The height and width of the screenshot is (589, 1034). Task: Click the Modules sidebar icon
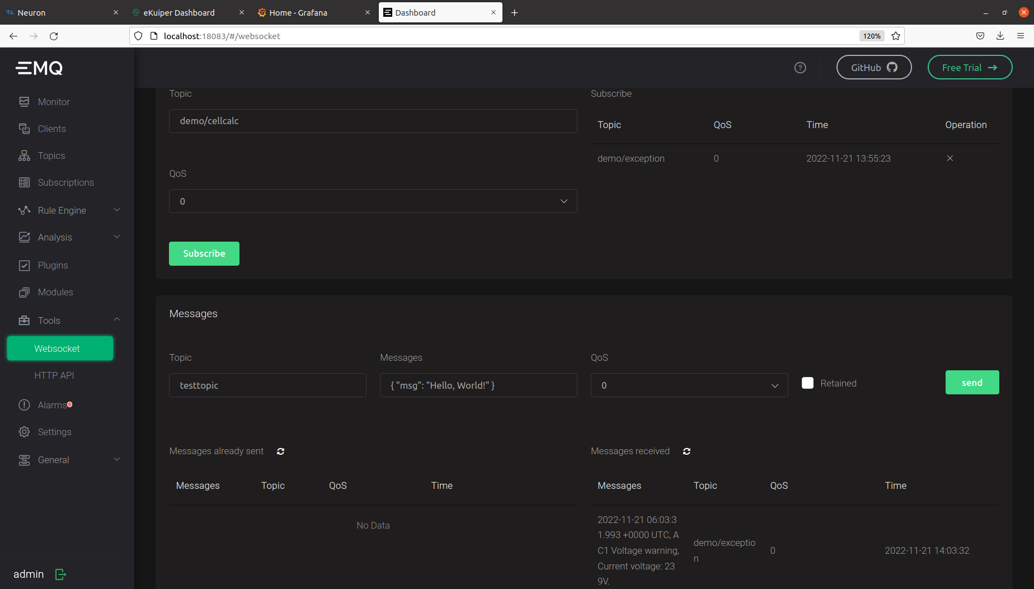pos(24,292)
